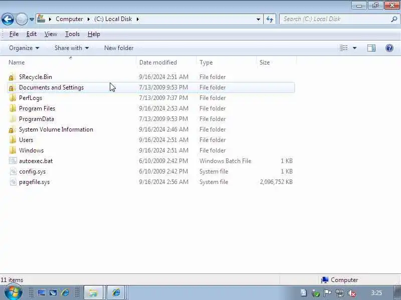Click the Windows Explorer taskbar button

pyautogui.click(x=93, y=292)
